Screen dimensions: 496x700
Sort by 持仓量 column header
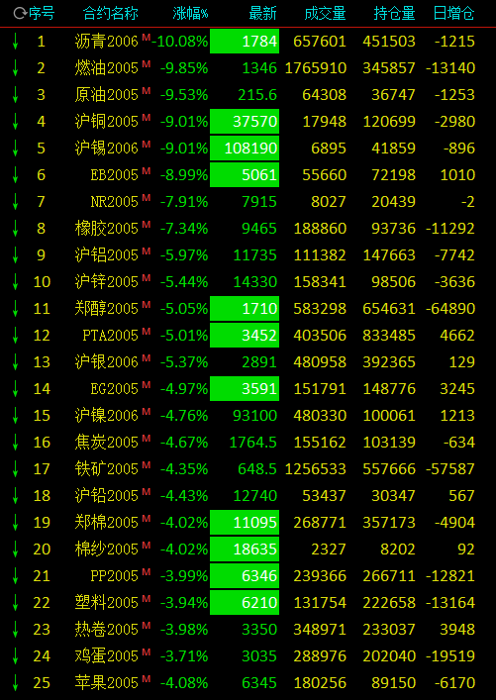point(395,14)
